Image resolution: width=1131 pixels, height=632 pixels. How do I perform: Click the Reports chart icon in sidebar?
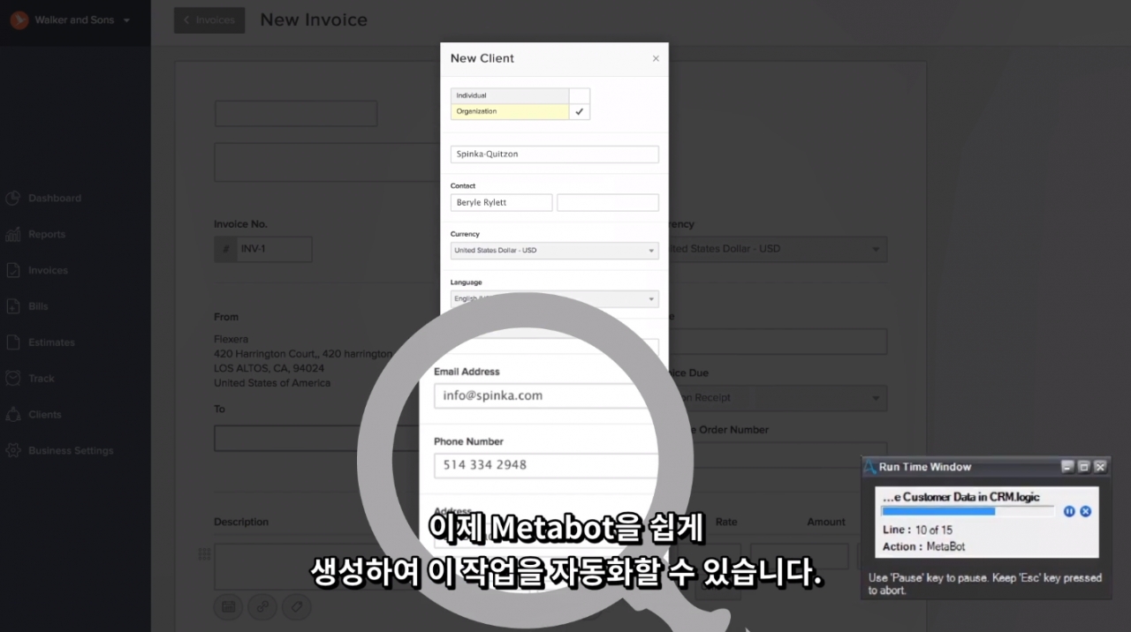click(x=13, y=235)
